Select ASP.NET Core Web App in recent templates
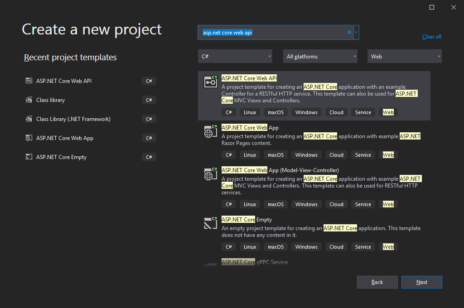Viewport: 464px width, 308px height. pos(91,138)
